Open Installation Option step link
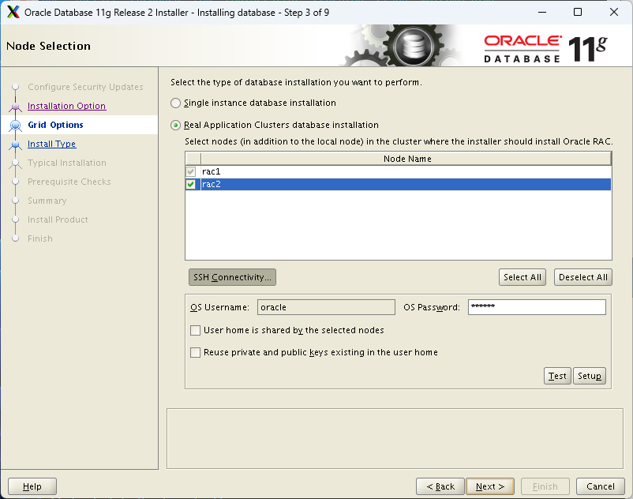The height and width of the screenshot is (499, 633). [66, 106]
